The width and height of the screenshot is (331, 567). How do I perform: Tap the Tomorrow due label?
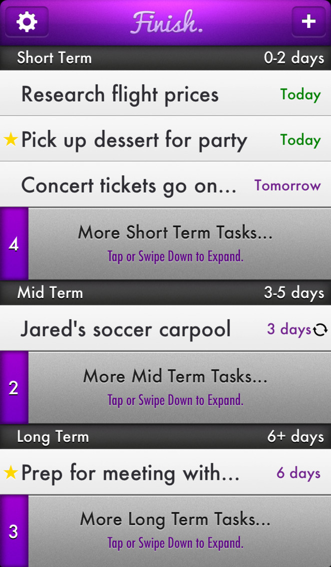coord(288,185)
